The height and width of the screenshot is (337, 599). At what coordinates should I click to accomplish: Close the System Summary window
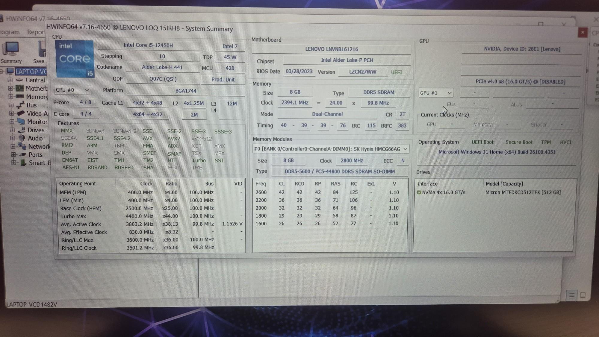pyautogui.click(x=583, y=32)
